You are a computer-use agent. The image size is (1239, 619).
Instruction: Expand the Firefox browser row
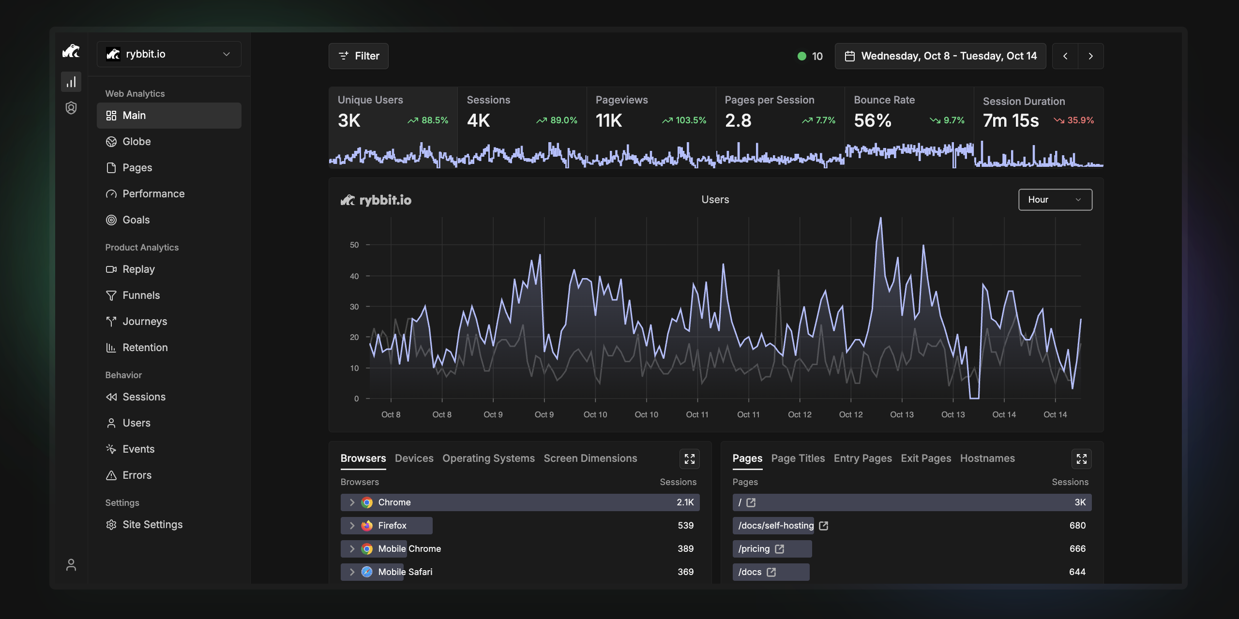[352, 526]
